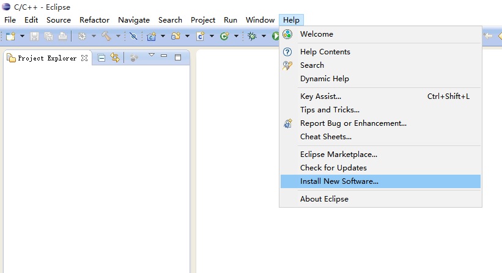This screenshot has width=502, height=273.
Task: Open the File menu
Action: (x=10, y=20)
